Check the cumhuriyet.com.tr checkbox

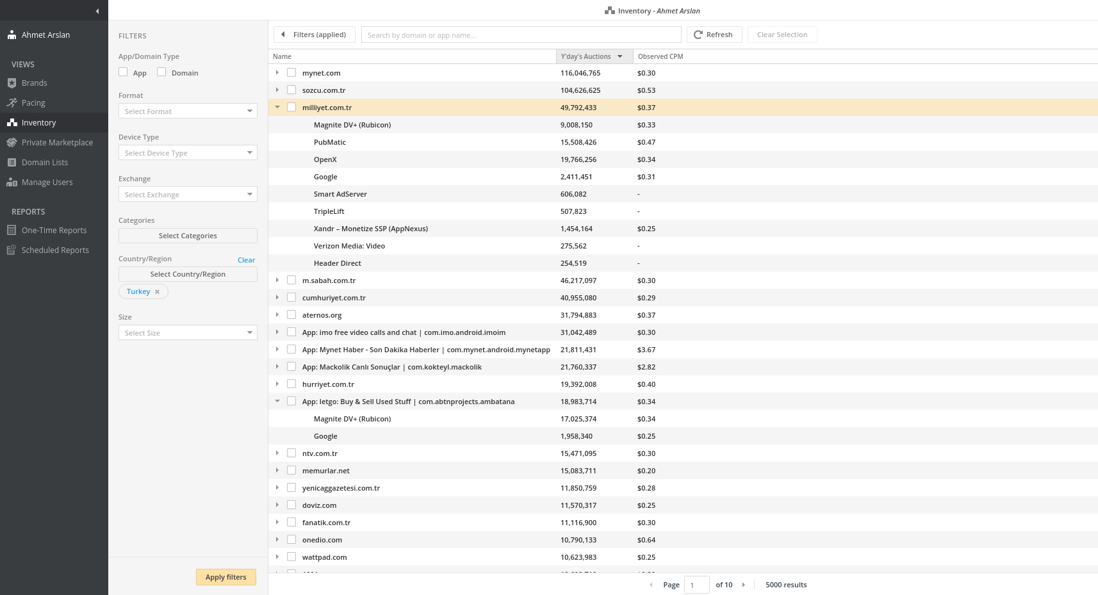point(291,297)
